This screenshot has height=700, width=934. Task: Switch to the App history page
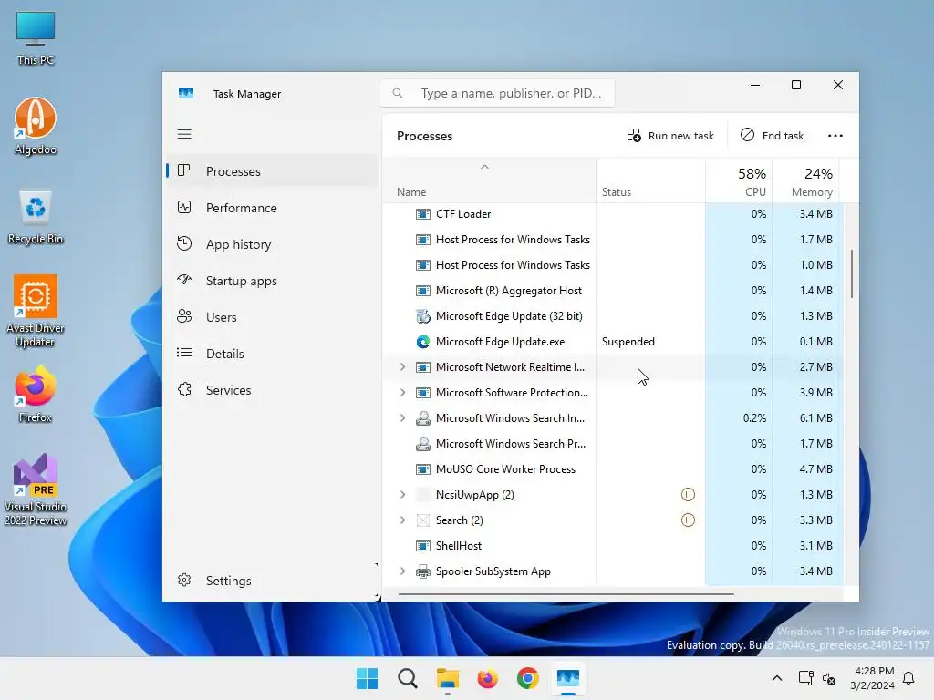[272, 244]
